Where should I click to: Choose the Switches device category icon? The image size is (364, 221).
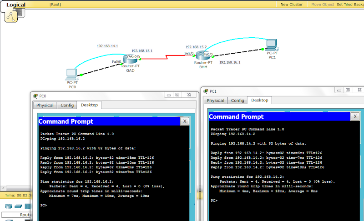(18, 206)
